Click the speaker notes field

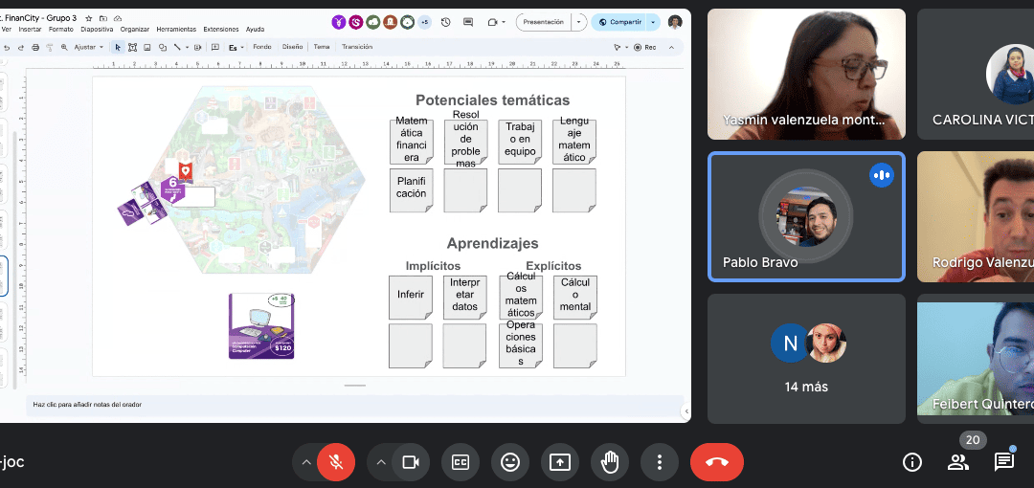click(x=355, y=404)
